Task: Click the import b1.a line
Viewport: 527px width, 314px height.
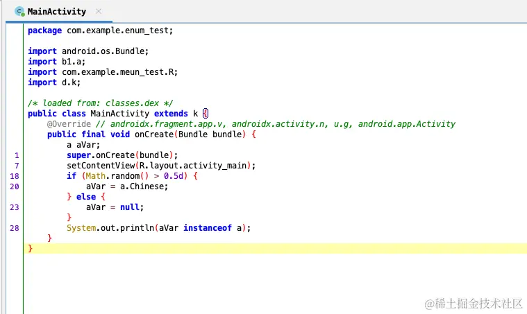Action: pyautogui.click(x=56, y=62)
